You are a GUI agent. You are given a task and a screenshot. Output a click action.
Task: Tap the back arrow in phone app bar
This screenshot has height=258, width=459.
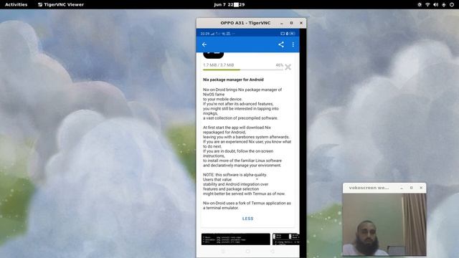point(204,44)
